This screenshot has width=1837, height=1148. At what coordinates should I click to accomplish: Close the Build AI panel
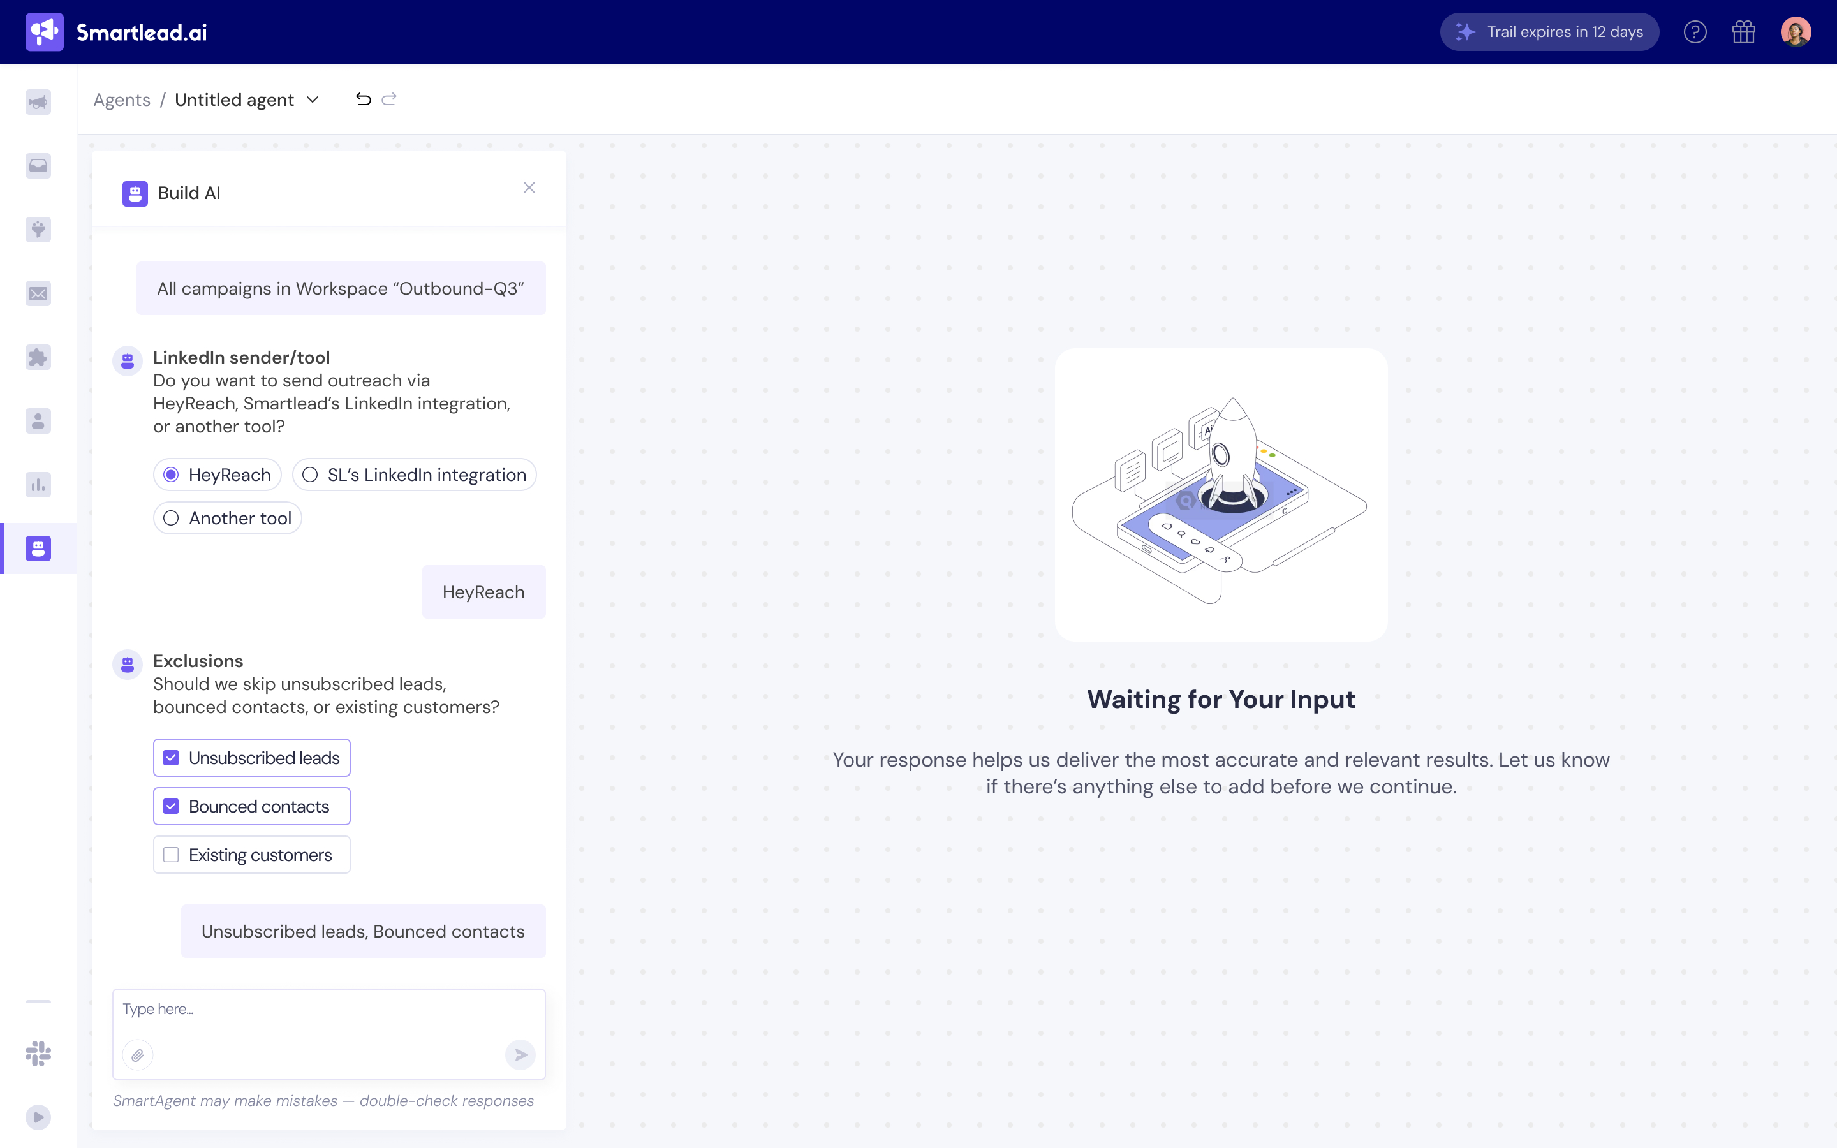coord(529,188)
